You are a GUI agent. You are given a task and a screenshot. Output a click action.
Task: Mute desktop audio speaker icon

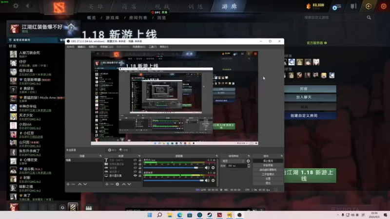tap(207, 181)
